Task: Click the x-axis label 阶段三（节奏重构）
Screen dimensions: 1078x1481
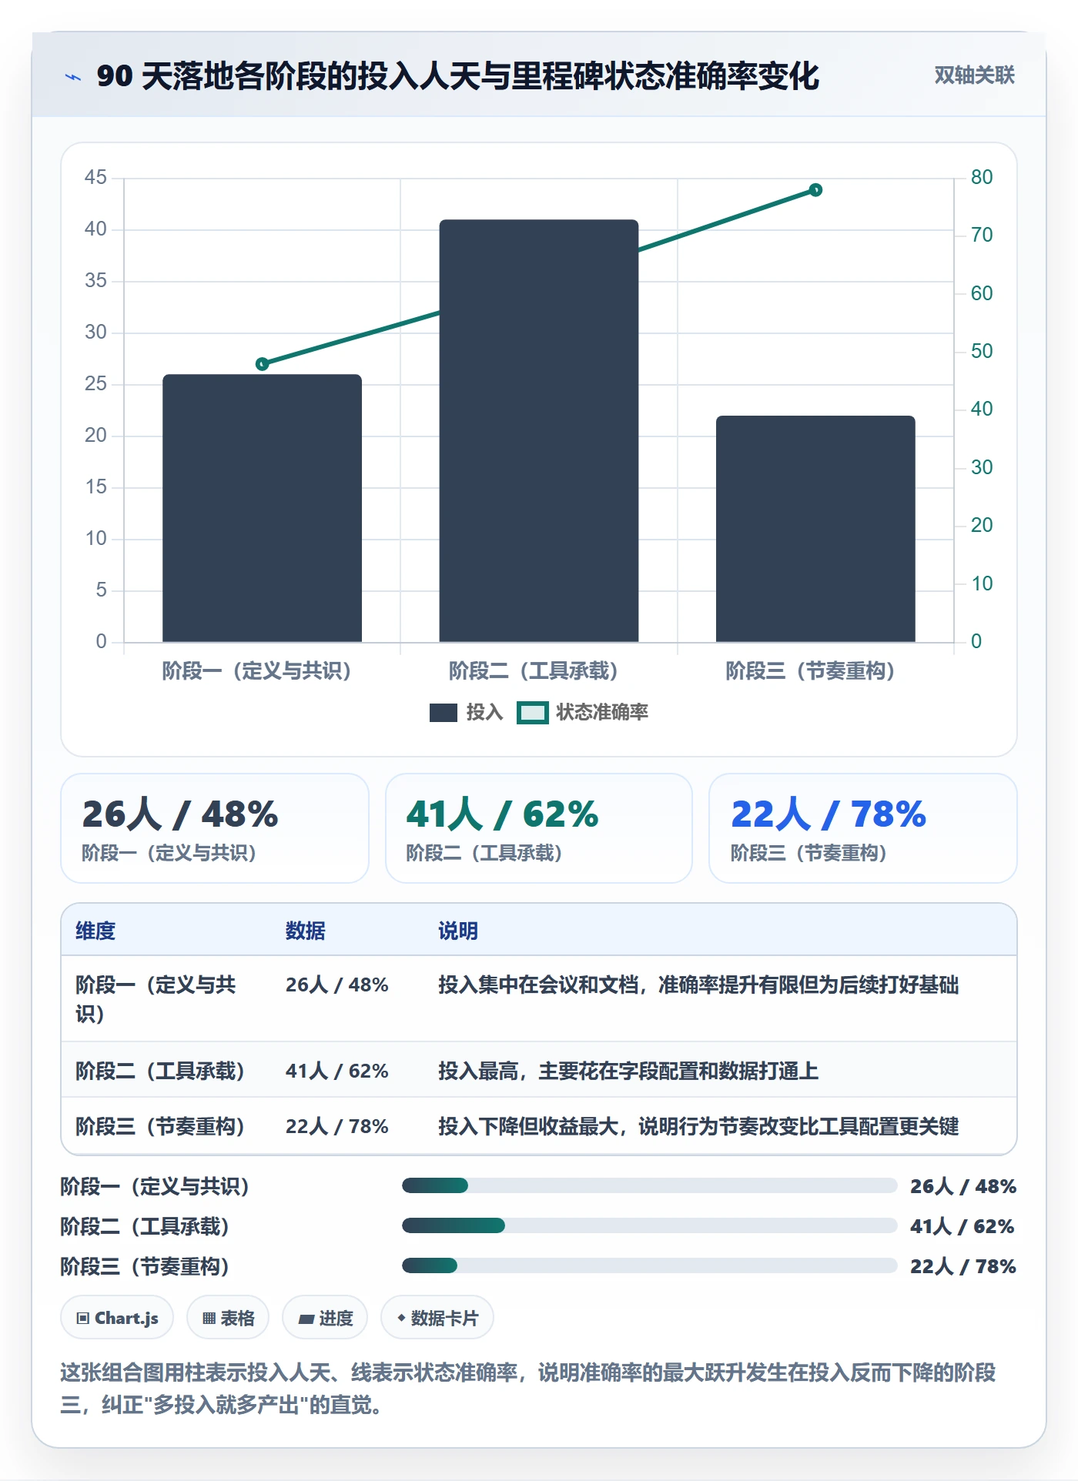Action: [x=810, y=671]
